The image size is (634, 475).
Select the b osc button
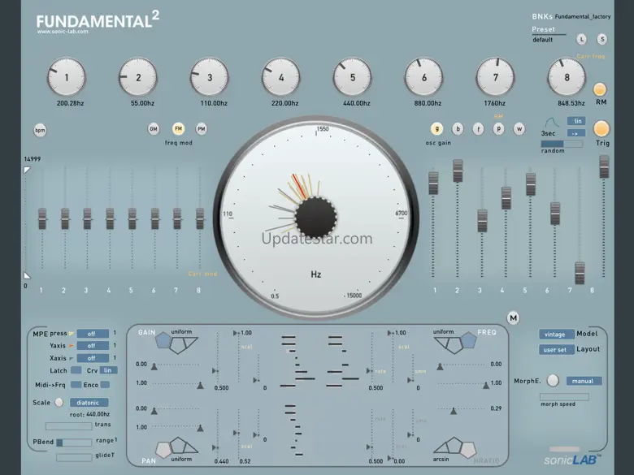click(x=458, y=129)
